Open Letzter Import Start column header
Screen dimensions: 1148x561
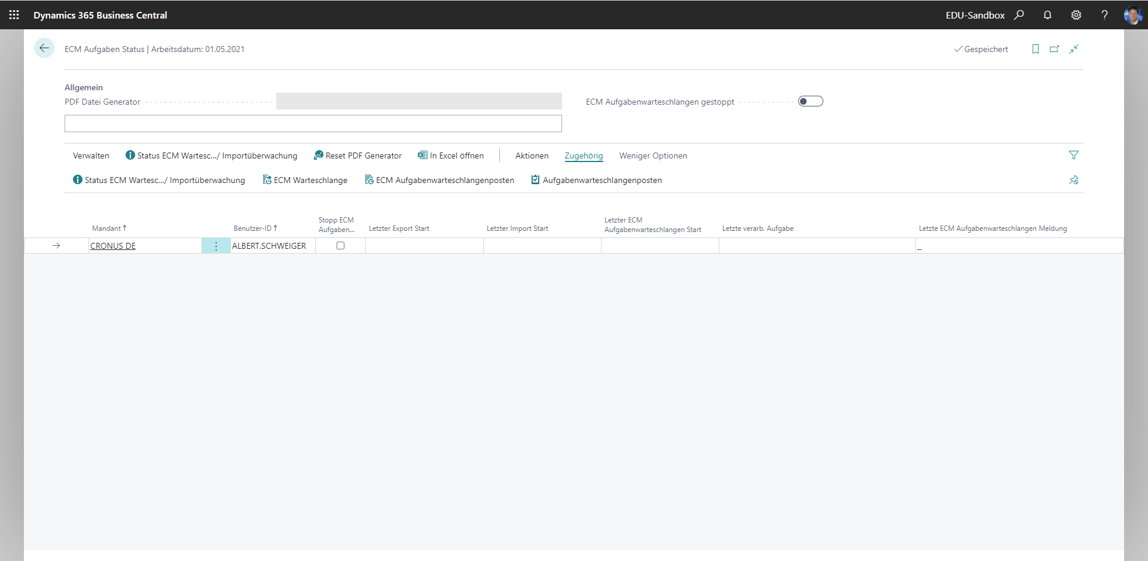tap(517, 228)
